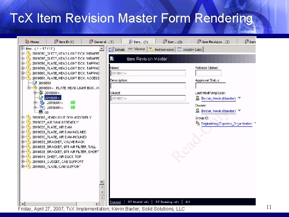Click the revision icon of 2019601+-_PLATE
Screen dimensions: 289x217
coord(35,88)
